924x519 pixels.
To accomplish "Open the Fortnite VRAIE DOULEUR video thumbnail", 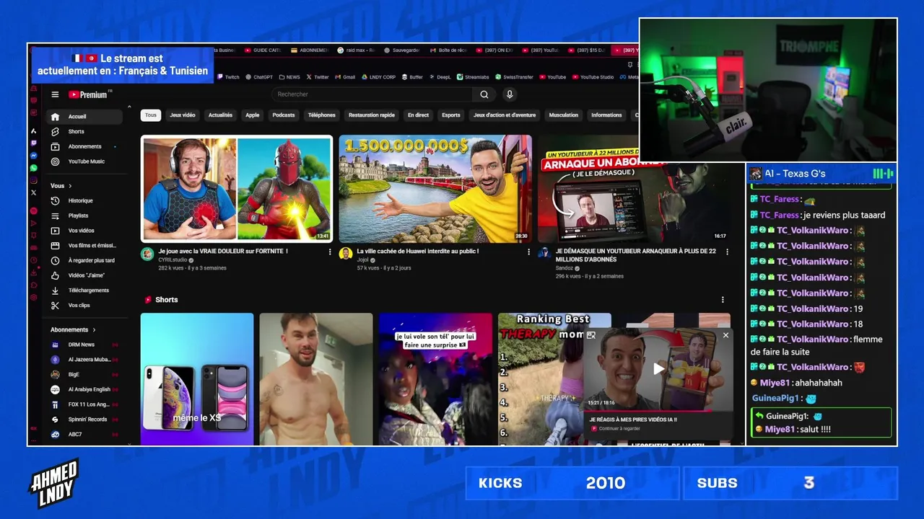I will pos(237,189).
